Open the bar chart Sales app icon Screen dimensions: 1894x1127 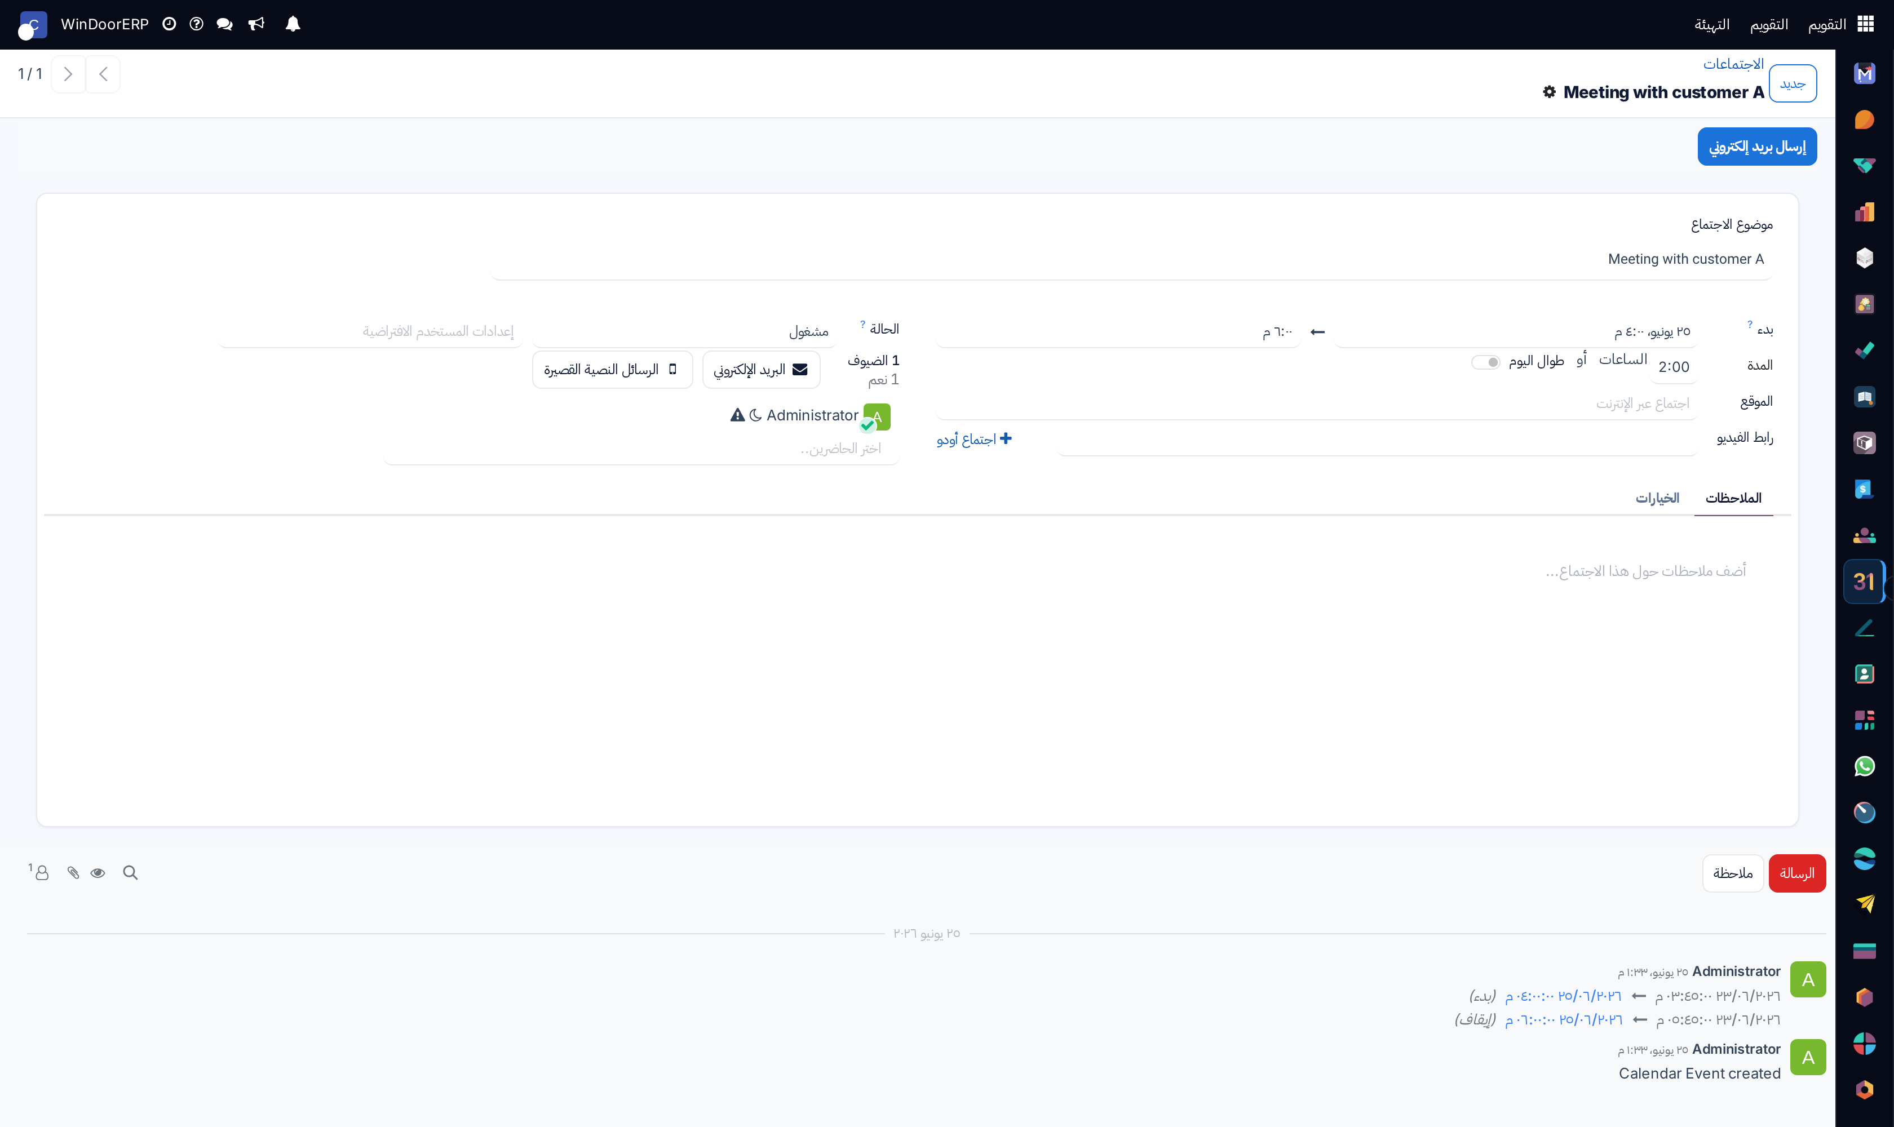click(x=1864, y=212)
